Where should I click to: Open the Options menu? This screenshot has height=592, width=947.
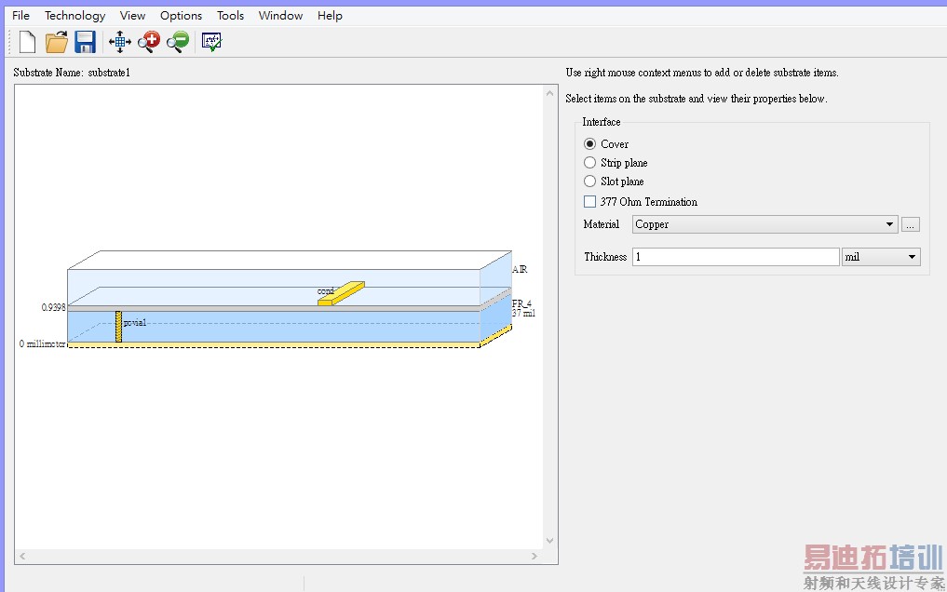coord(182,16)
